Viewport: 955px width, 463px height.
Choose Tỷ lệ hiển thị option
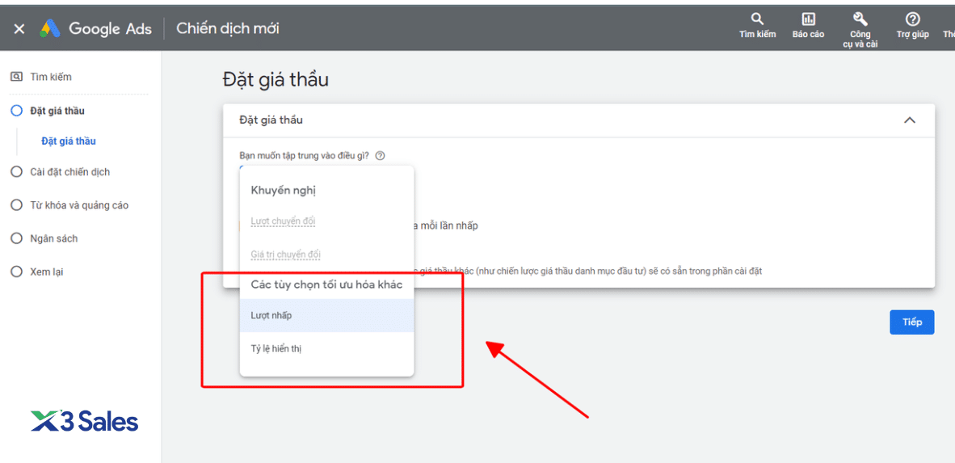coord(326,348)
